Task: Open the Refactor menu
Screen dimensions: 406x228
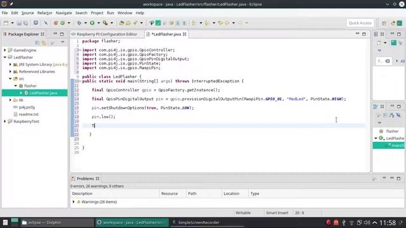Action: click(44, 13)
